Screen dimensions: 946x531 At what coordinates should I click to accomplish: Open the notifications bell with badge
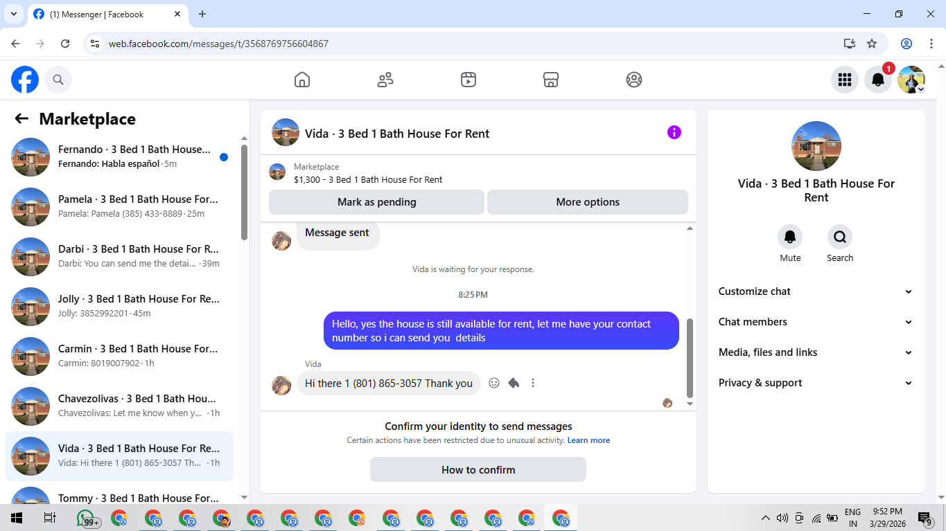878,80
